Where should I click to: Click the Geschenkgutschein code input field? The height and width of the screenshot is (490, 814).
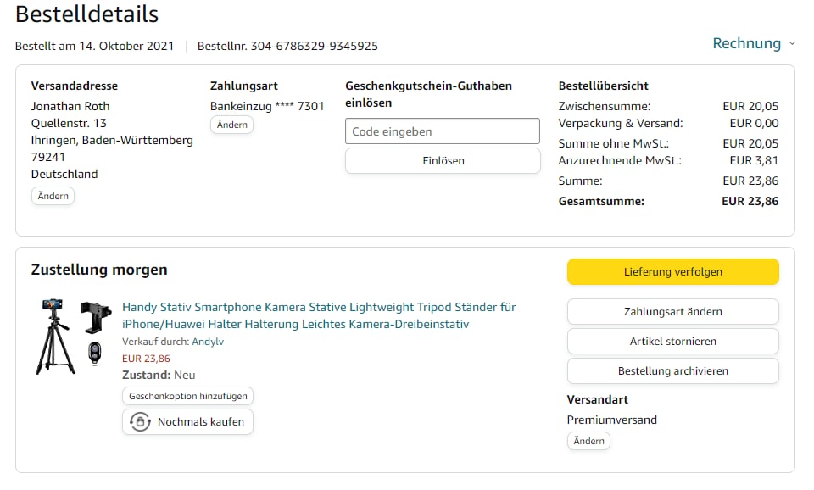443,131
